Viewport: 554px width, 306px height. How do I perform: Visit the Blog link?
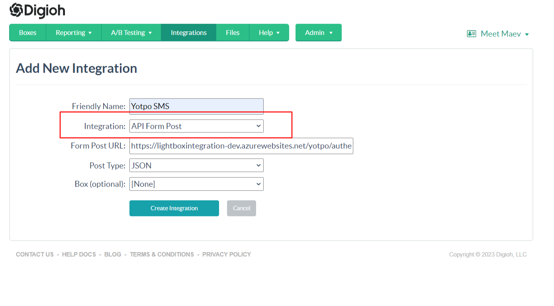point(113,255)
